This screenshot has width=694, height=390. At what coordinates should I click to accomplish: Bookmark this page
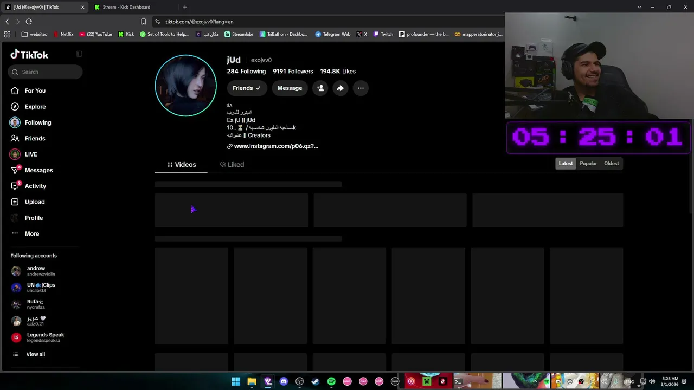click(143, 22)
